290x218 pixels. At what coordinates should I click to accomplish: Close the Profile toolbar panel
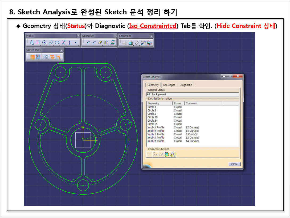[78, 36]
